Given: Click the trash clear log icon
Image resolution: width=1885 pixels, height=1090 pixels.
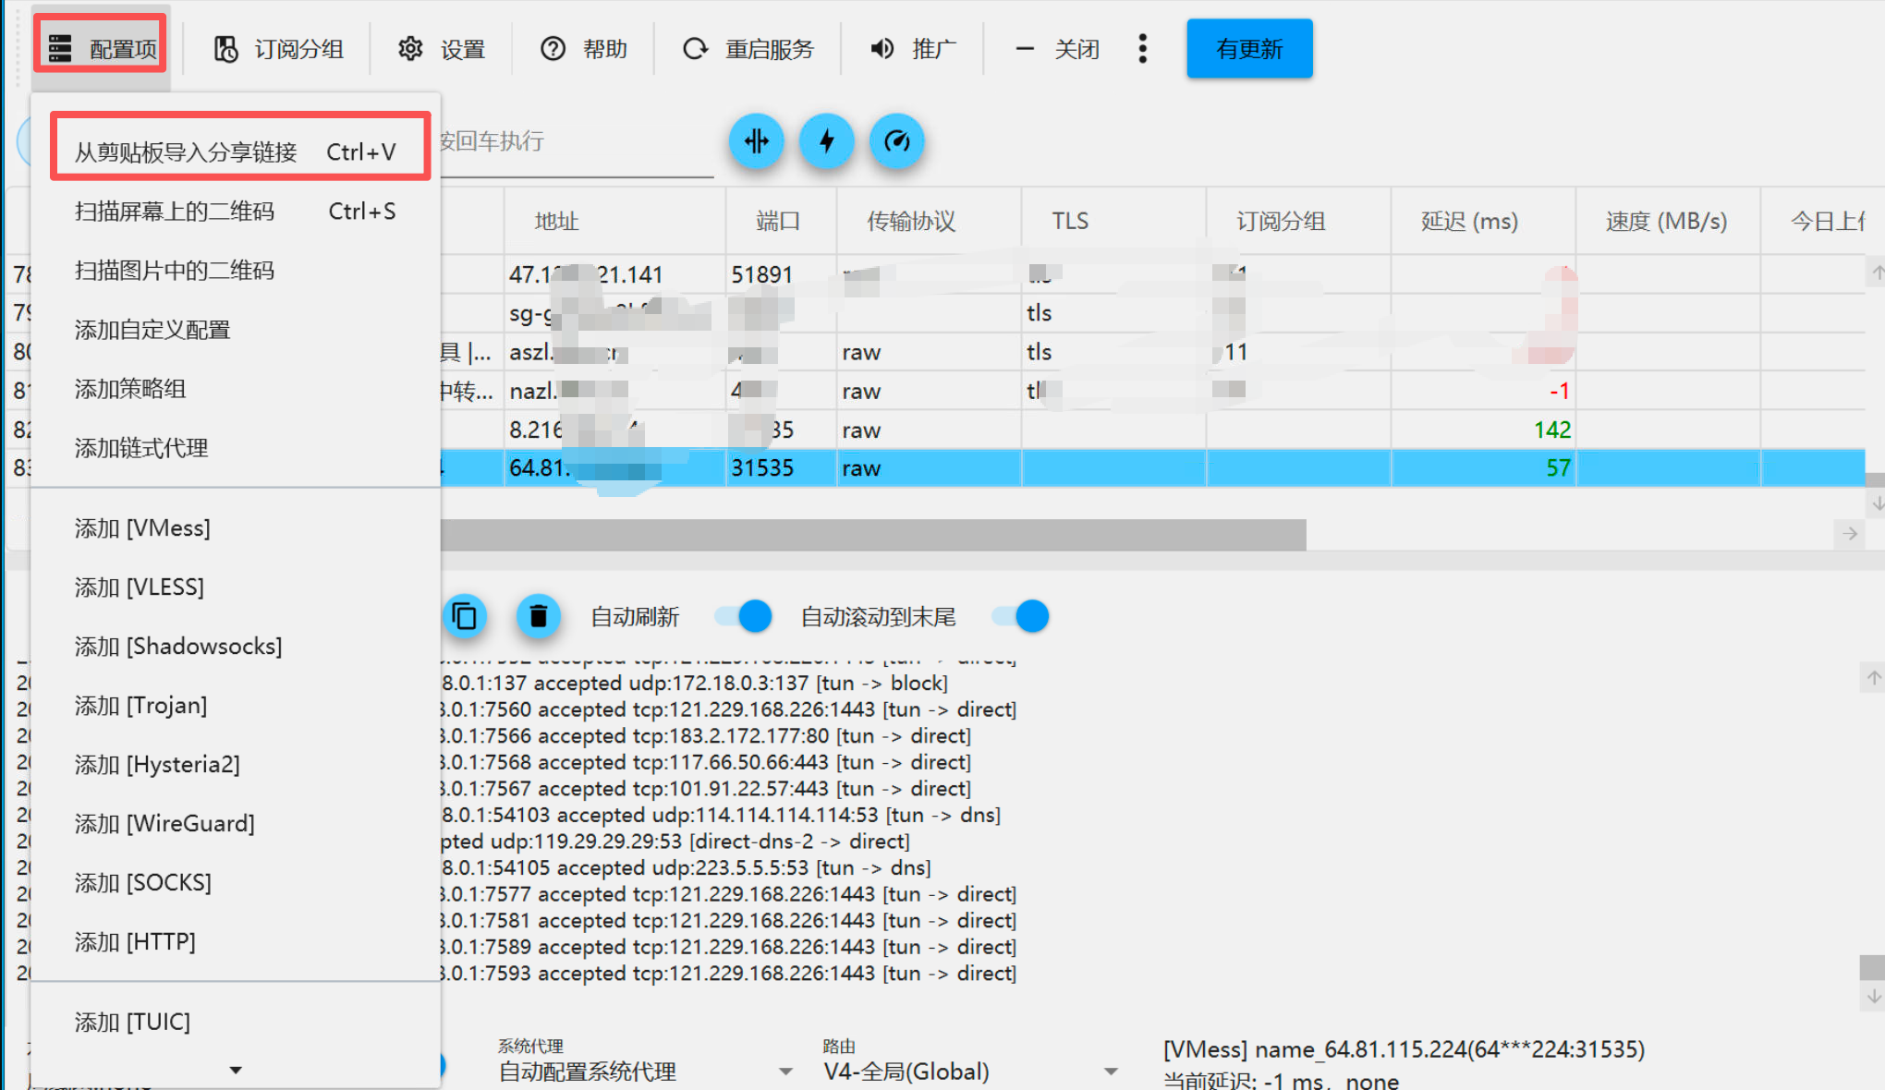Looking at the screenshot, I should 539,616.
